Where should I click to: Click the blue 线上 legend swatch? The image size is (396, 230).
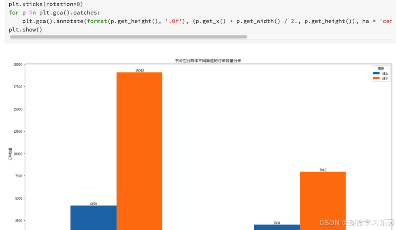[376, 73]
